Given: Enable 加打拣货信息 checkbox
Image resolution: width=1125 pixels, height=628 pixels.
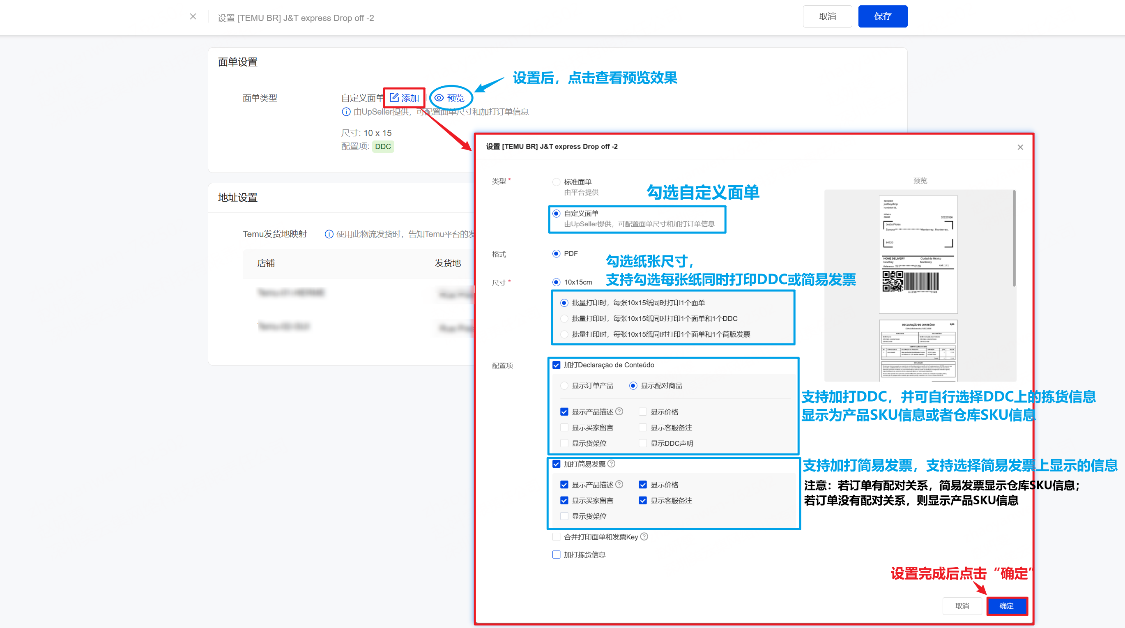Looking at the screenshot, I should (557, 554).
